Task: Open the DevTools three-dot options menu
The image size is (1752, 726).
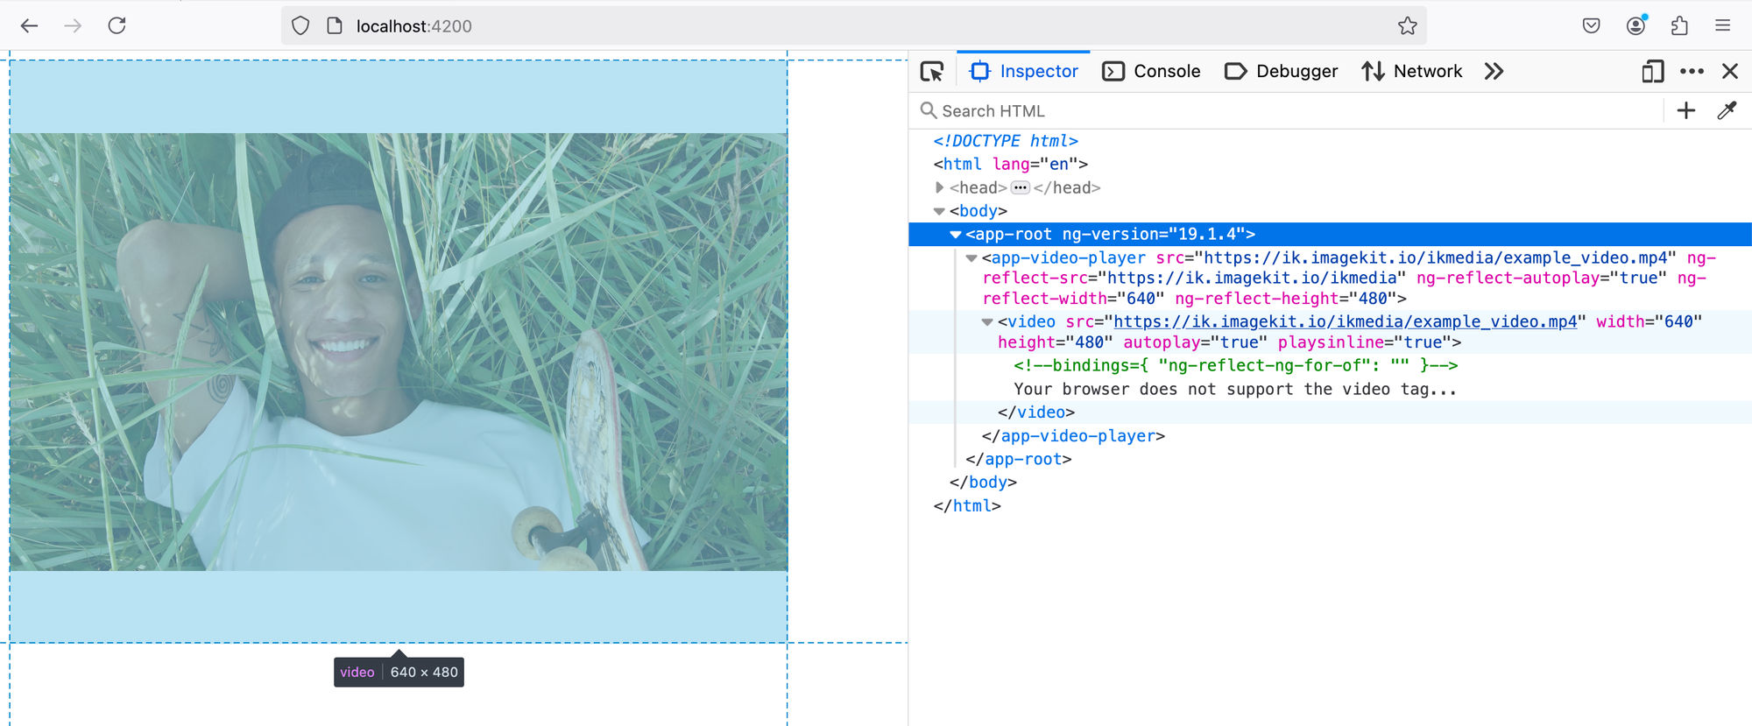Action: click(1692, 72)
